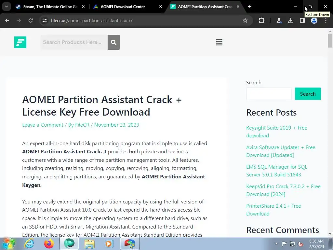Open EMS SQL Manager recent post

pyautogui.click(x=276, y=171)
